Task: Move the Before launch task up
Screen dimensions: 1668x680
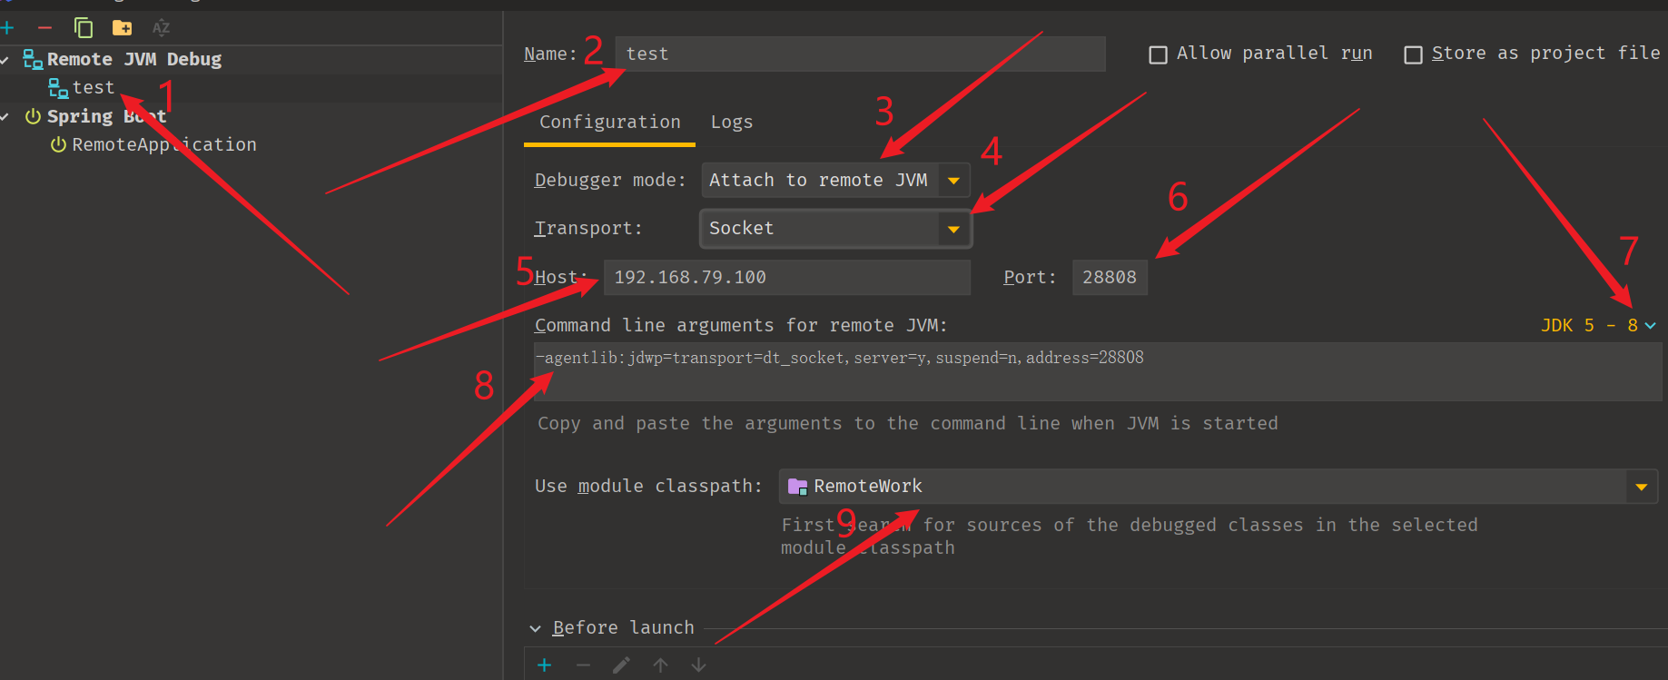Action: click(660, 665)
